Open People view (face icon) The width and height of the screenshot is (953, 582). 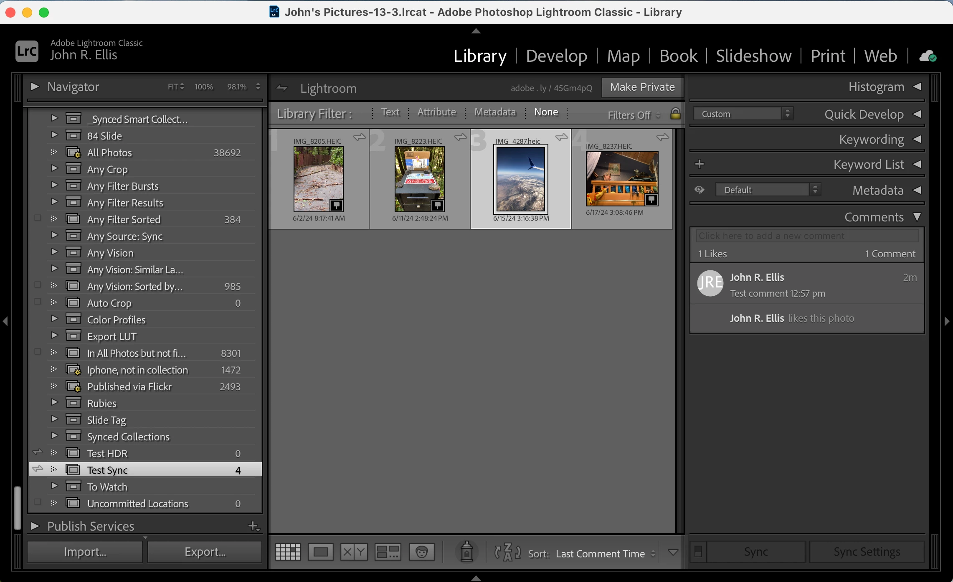click(421, 552)
